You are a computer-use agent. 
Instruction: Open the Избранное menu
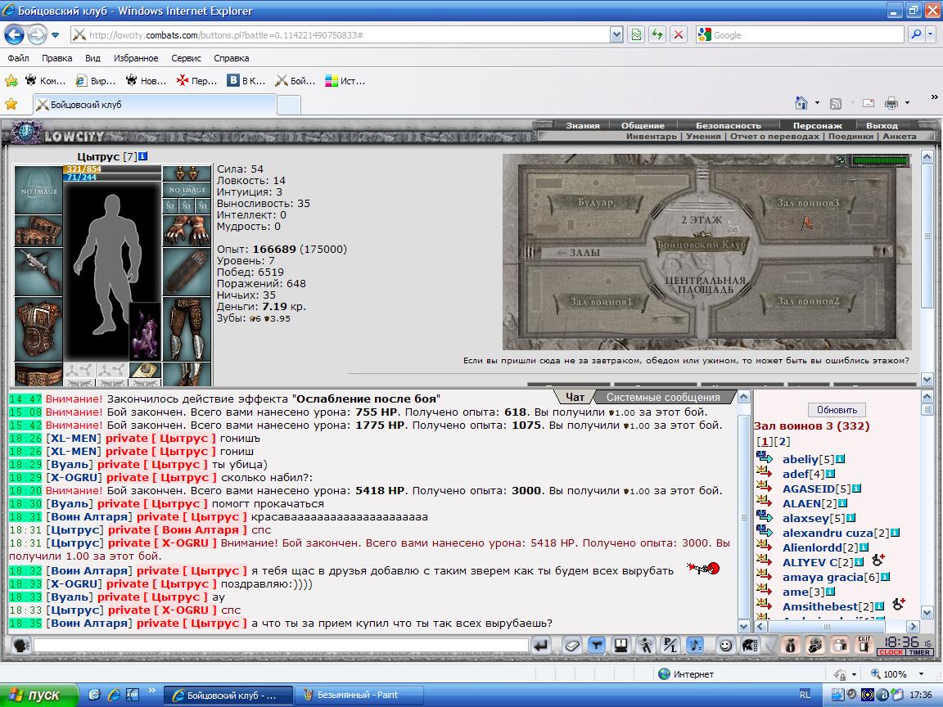pyautogui.click(x=136, y=58)
